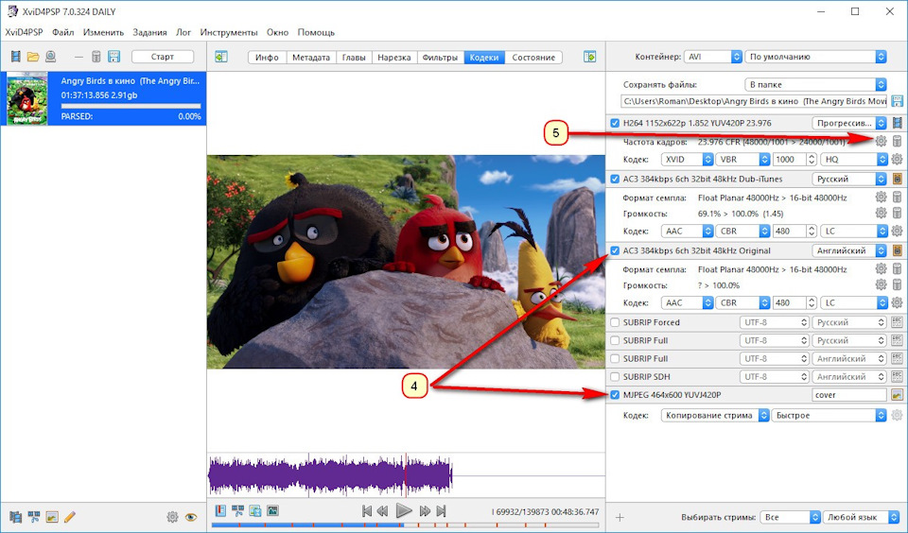Click the open file folder icon
Screen dimensions: 908x533
[x=33, y=57]
